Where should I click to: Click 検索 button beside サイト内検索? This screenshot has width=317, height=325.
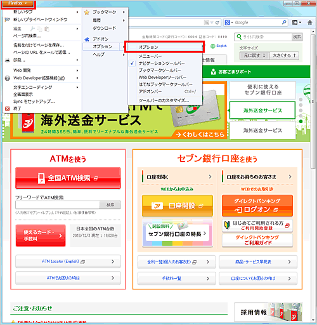297,37
